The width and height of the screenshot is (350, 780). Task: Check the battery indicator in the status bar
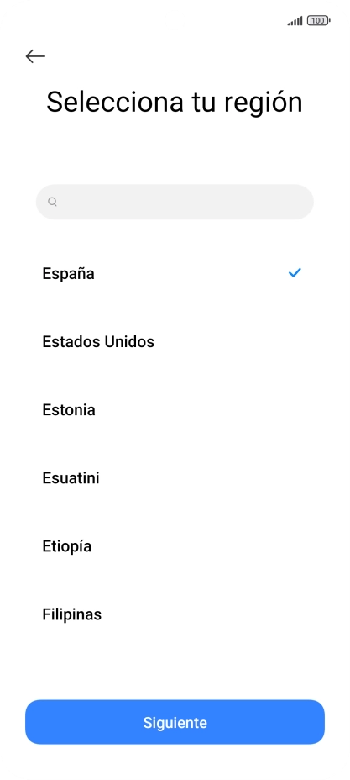coord(319,21)
